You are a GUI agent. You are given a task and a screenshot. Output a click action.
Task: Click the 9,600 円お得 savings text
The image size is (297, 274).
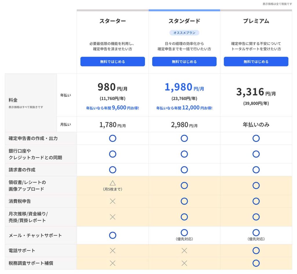113,108
